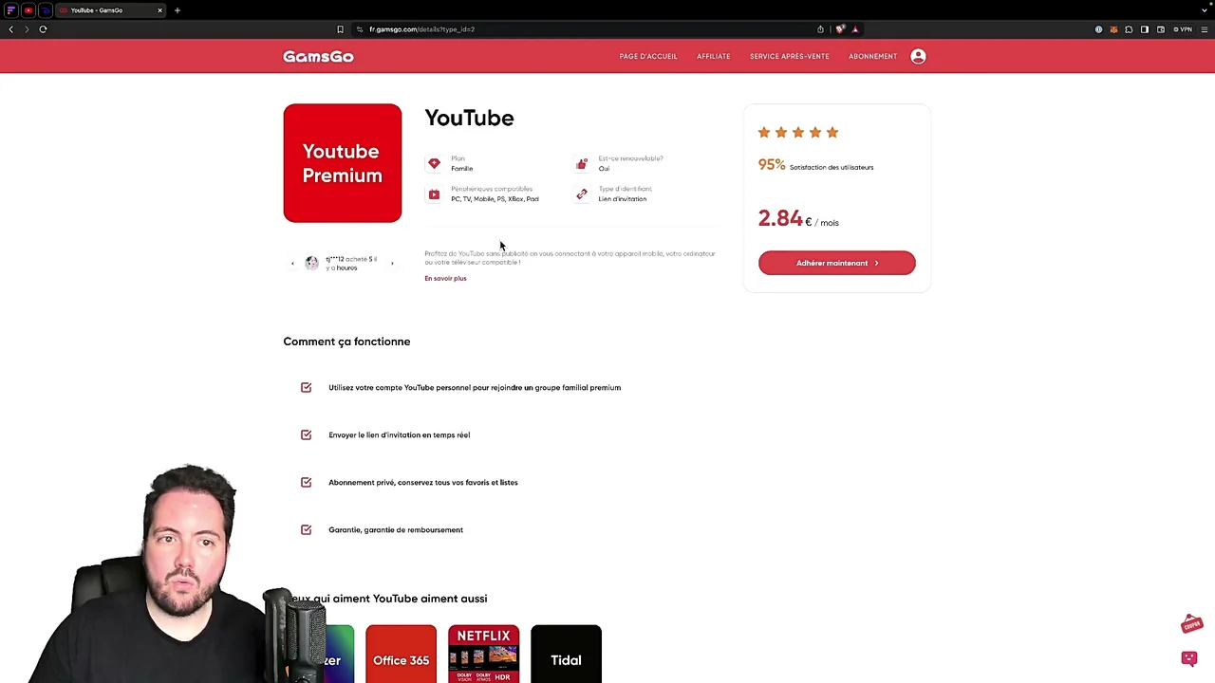Open the ABONNEMENT menu item

click(872, 56)
